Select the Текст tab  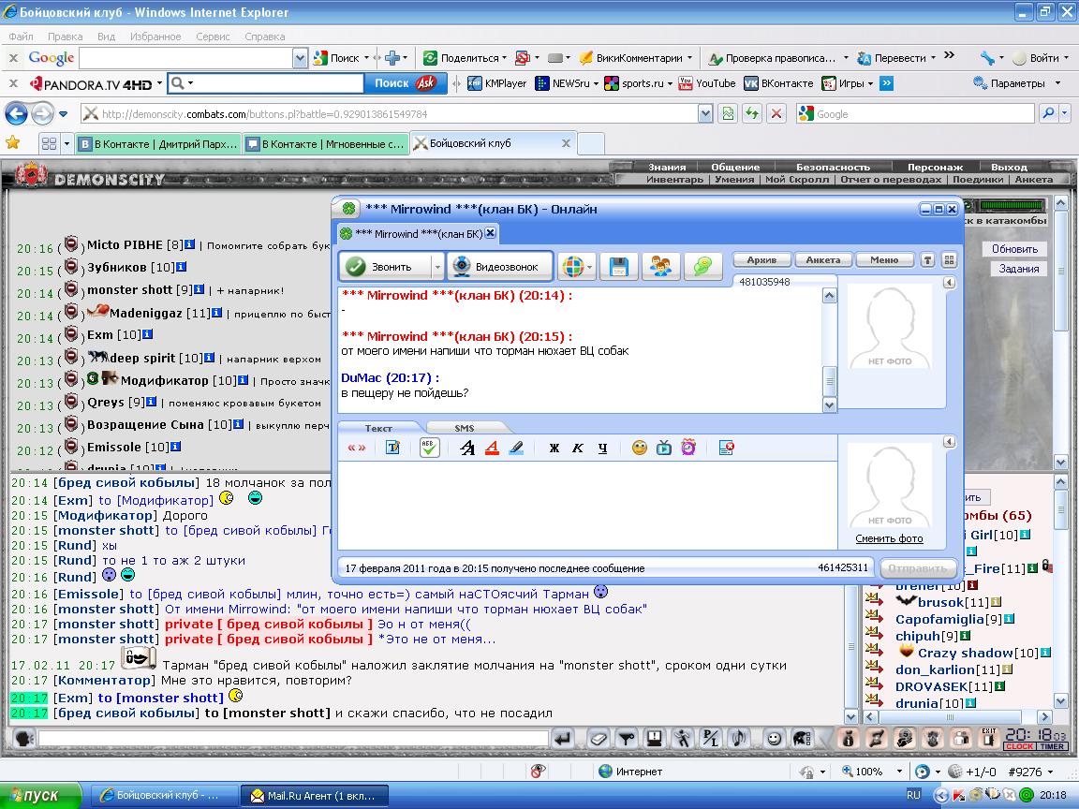click(378, 427)
